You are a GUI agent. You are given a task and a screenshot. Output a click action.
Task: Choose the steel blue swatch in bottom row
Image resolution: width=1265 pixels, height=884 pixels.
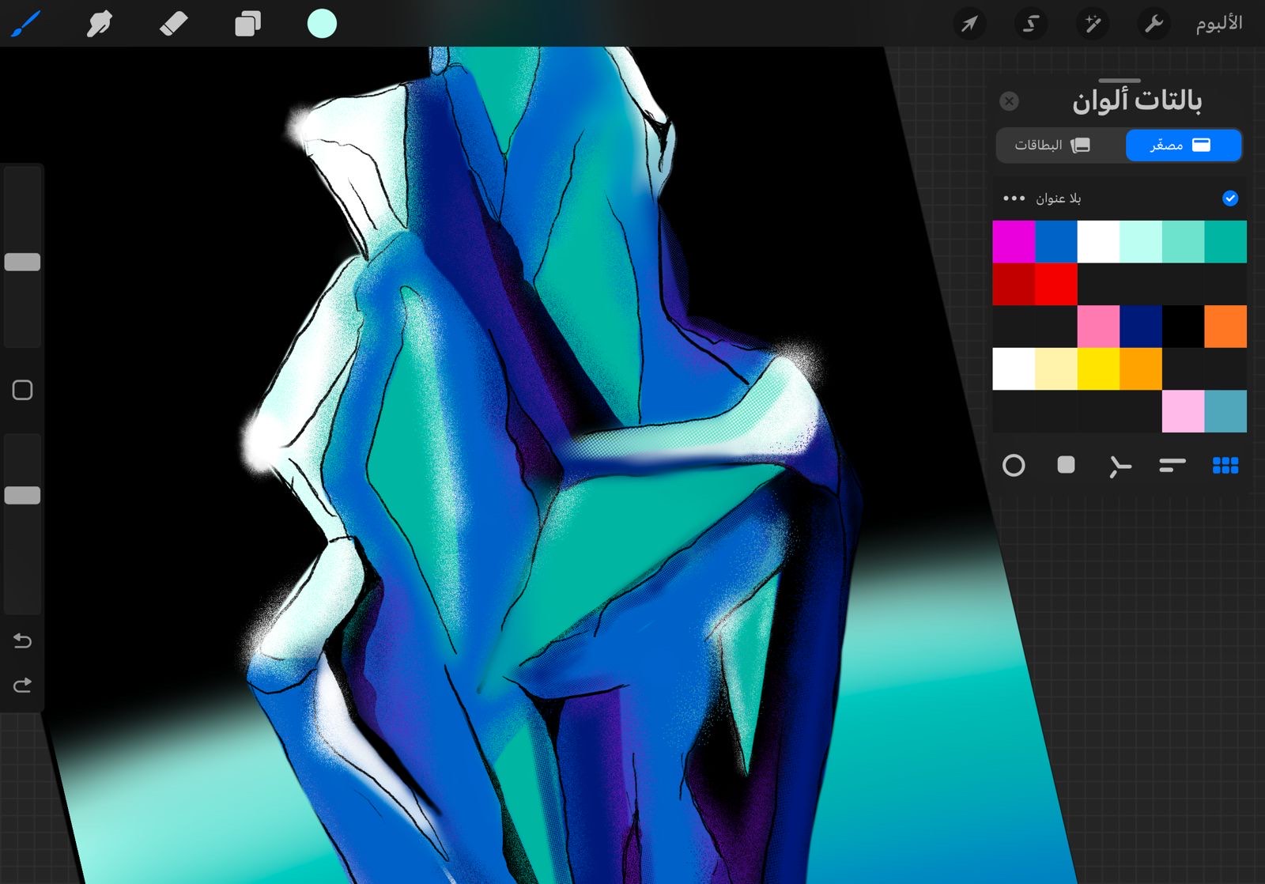(1225, 411)
